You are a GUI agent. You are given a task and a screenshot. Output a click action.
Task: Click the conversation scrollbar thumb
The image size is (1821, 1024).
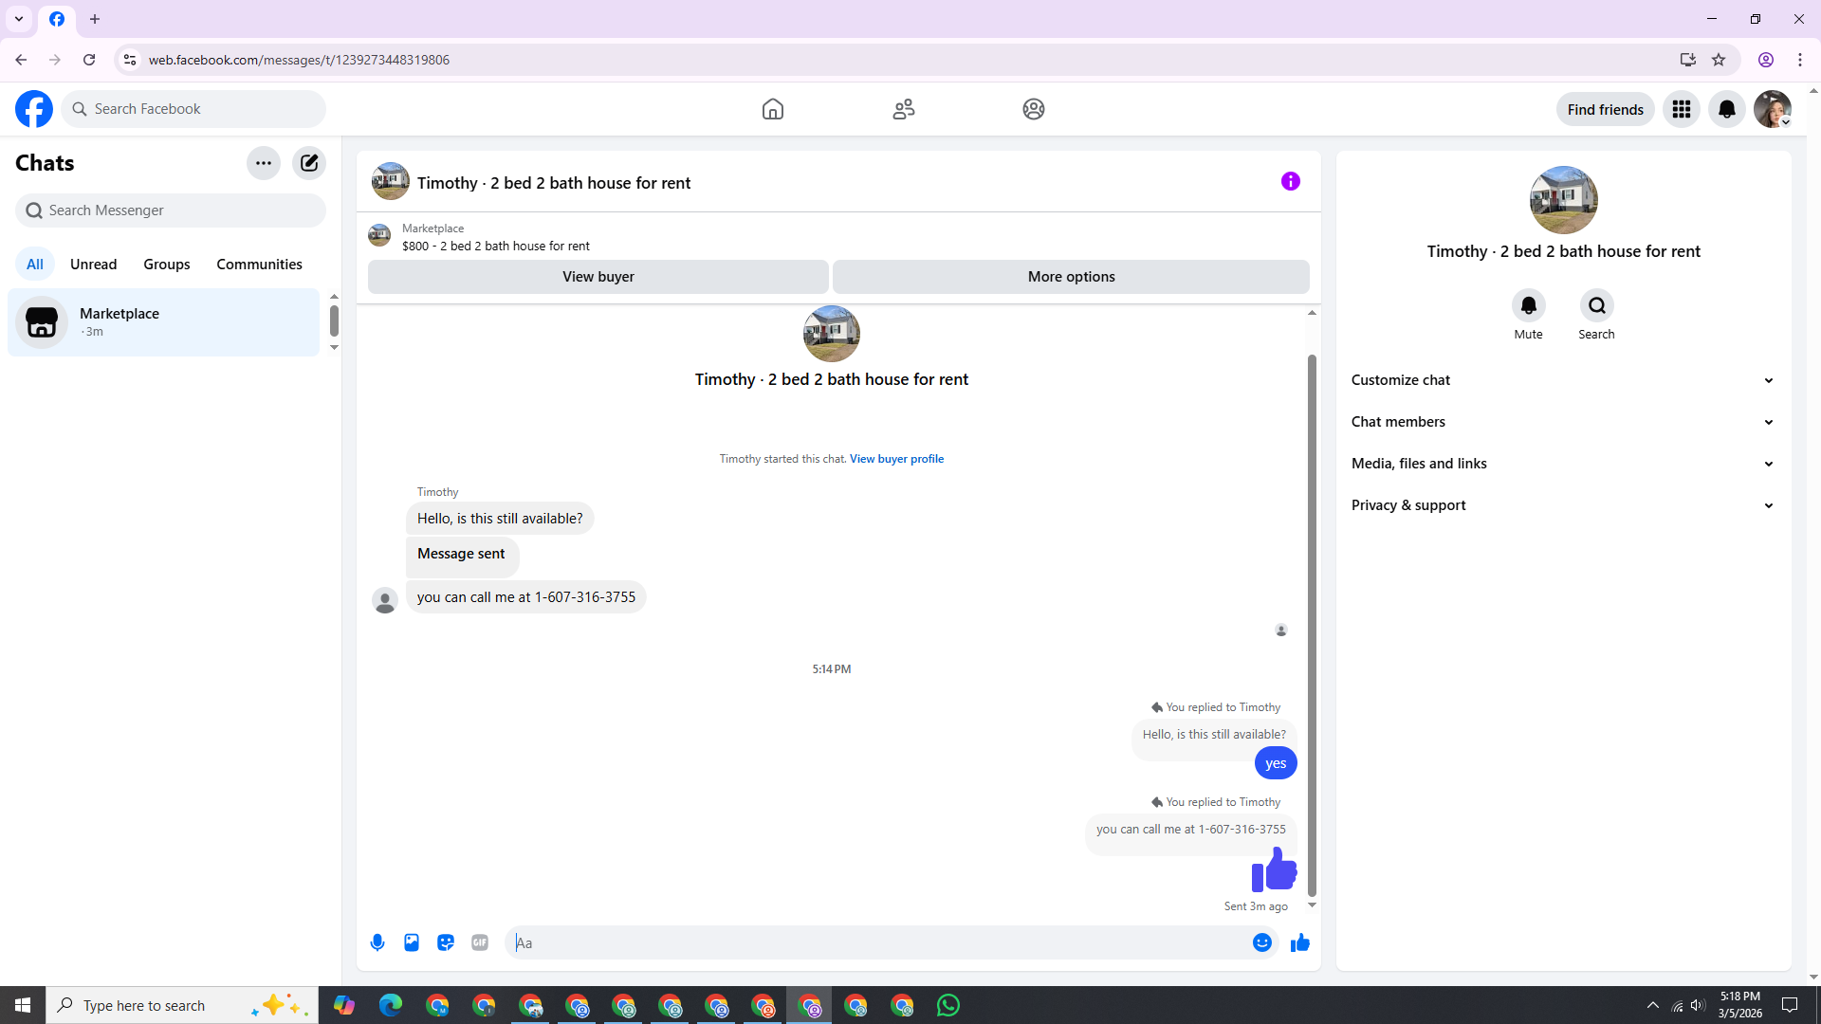[x=1312, y=626]
